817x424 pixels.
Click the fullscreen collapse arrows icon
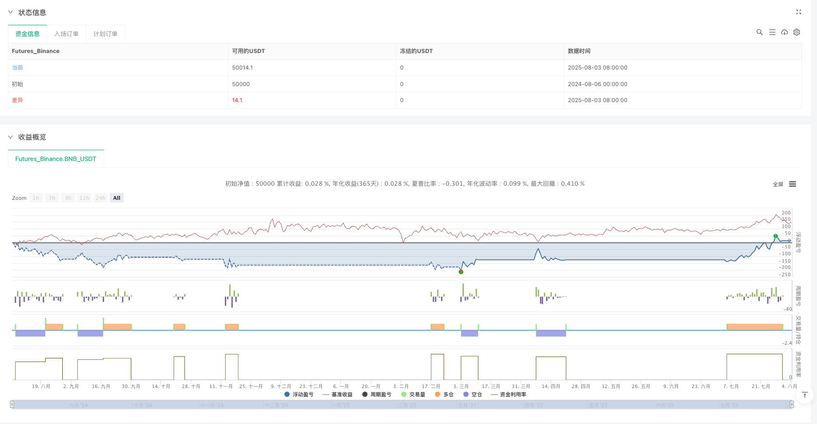pyautogui.click(x=798, y=12)
